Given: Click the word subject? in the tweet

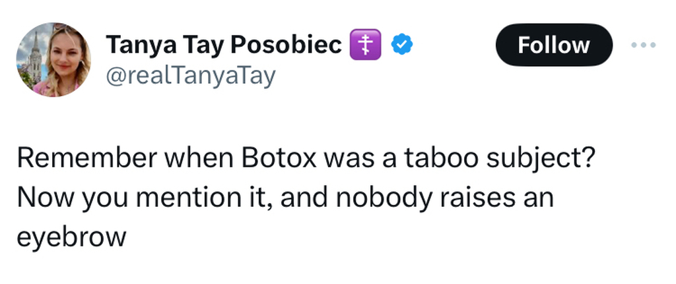Looking at the screenshot, I should 541,159.
